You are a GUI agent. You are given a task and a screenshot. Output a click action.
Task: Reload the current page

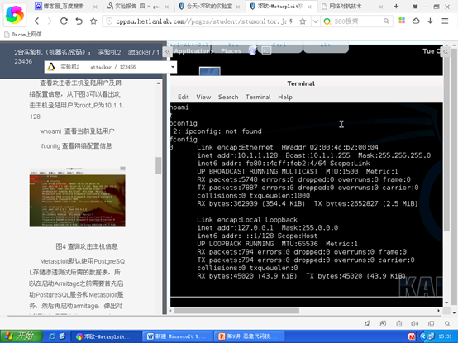pyautogui.click(x=64, y=21)
